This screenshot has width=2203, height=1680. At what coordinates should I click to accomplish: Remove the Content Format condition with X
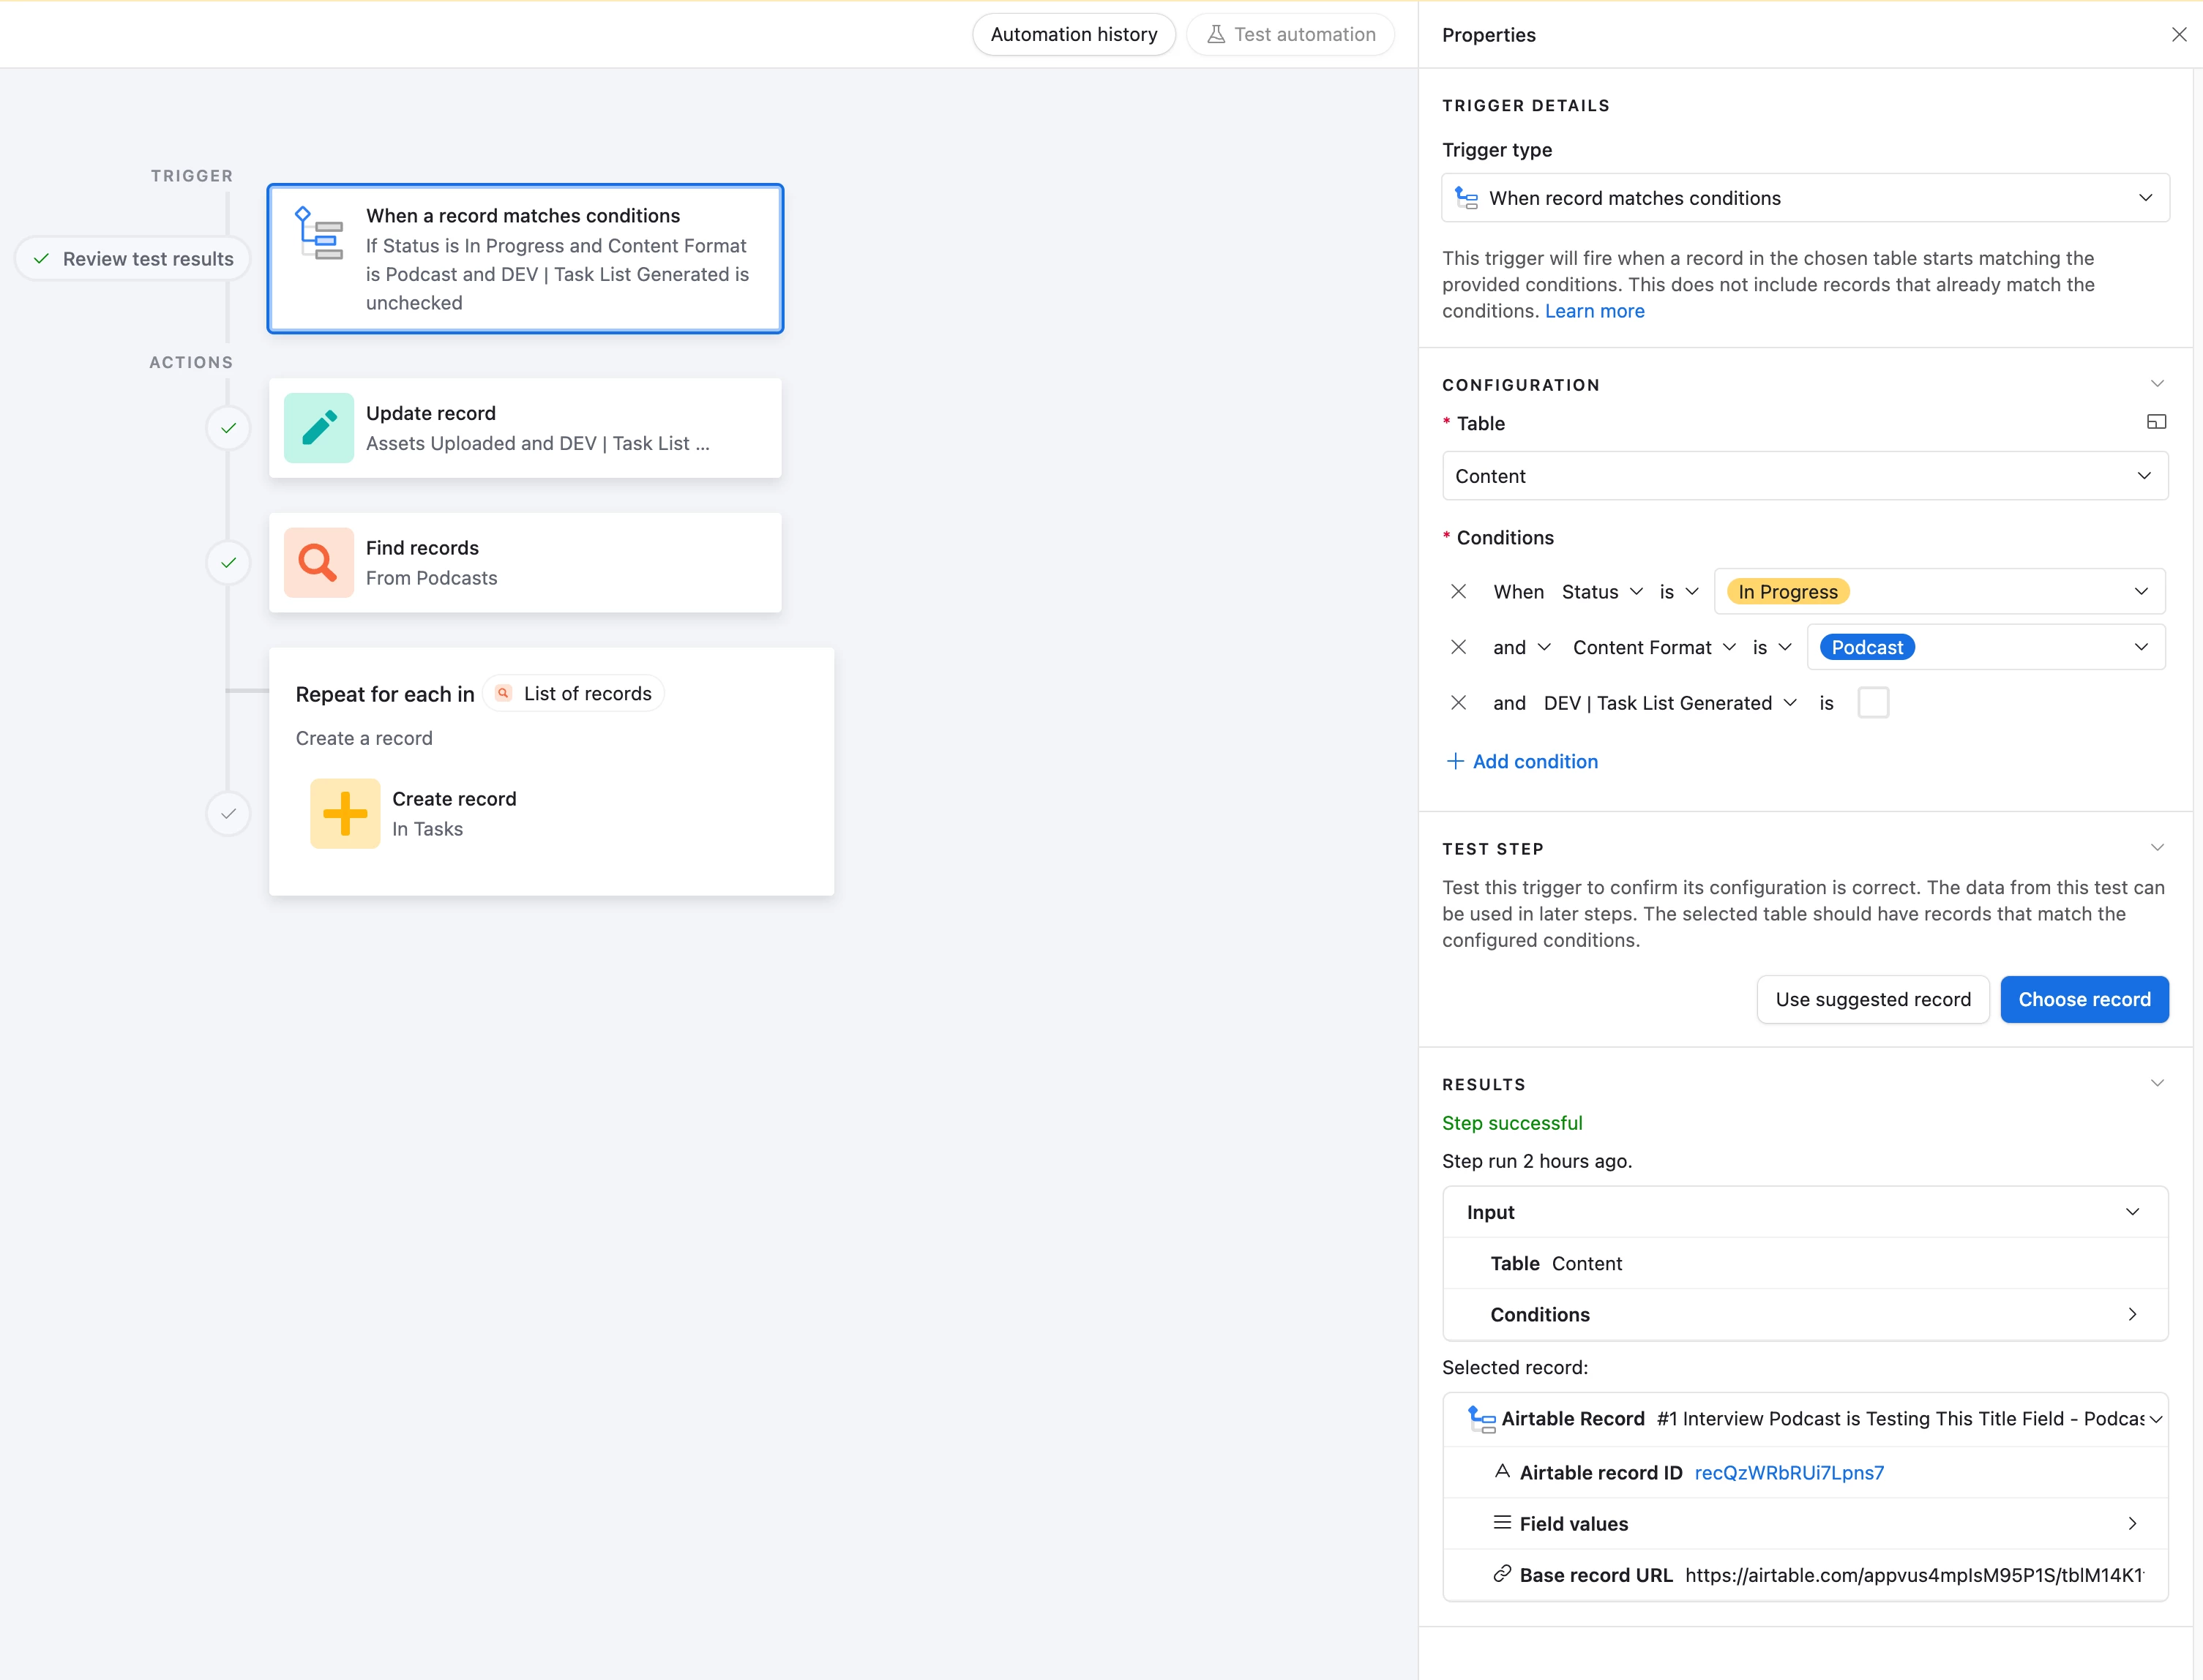(1458, 647)
